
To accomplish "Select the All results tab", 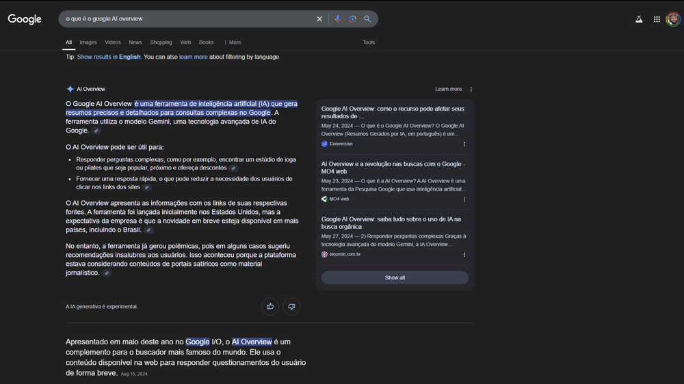I will tap(68, 42).
